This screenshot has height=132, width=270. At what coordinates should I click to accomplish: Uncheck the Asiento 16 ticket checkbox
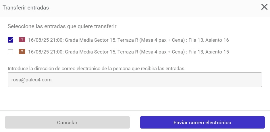(x=11, y=40)
